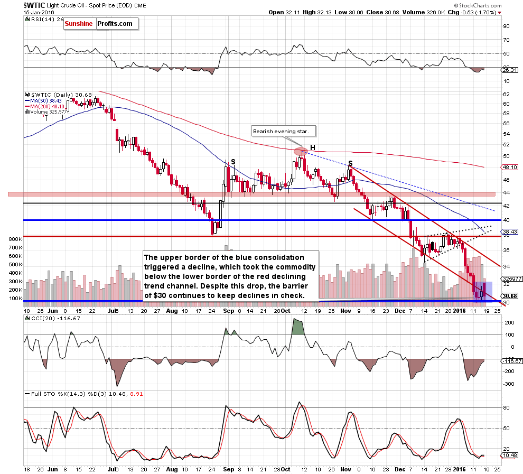Click the red down-arrow change indicator

point(499,13)
